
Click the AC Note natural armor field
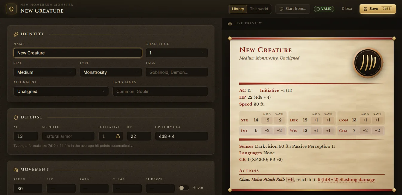coord(68,136)
